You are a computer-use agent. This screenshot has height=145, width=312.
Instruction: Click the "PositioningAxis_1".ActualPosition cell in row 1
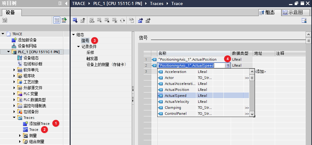194,59
